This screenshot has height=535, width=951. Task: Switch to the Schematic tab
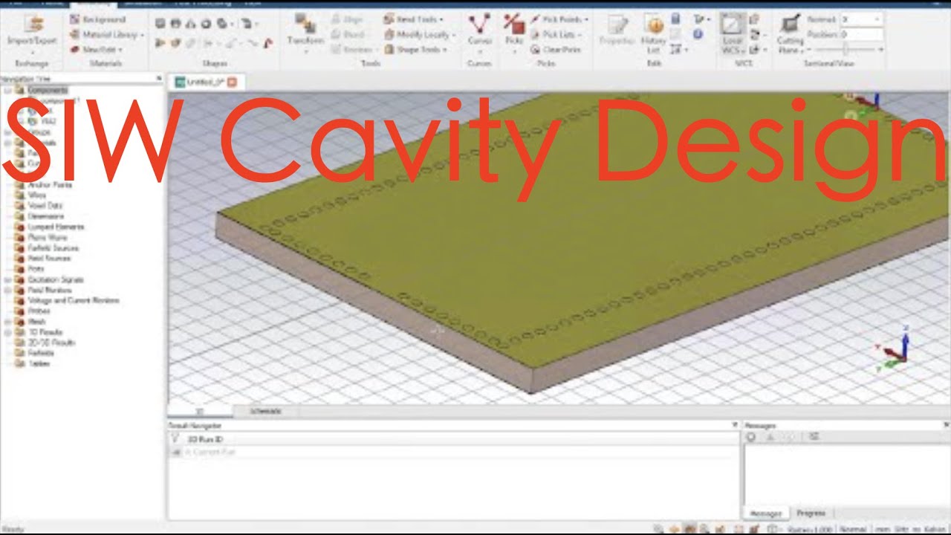[x=265, y=410]
